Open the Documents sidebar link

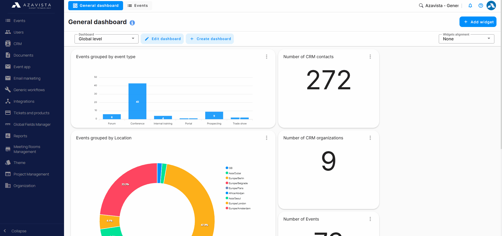(23, 55)
